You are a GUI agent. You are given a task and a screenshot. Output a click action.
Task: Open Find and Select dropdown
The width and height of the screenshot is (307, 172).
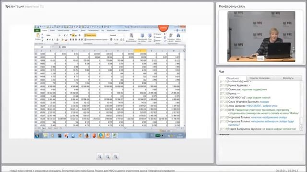(178, 38)
